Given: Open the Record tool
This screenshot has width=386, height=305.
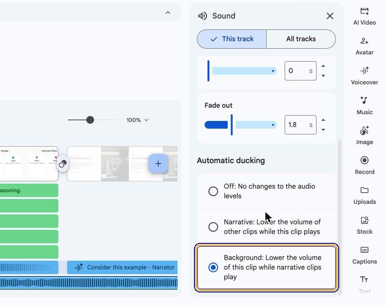Looking at the screenshot, I should point(364,165).
